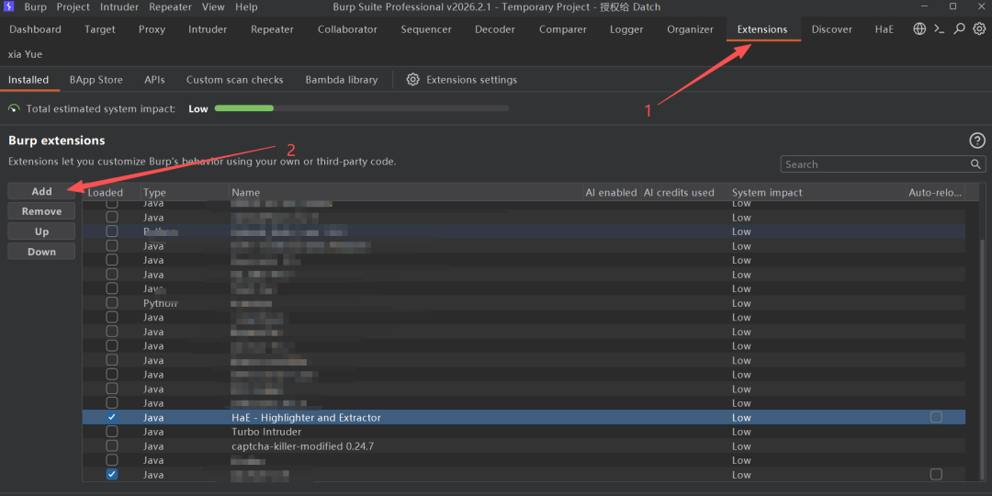Enable auto-reload for the HaE row
The image size is (992, 496).
click(x=936, y=418)
